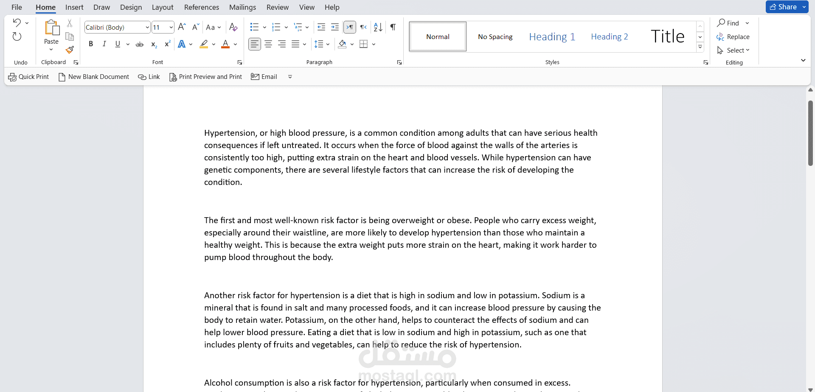Open the font size dropdown
Viewport: 815px width, 392px height.
171,27
